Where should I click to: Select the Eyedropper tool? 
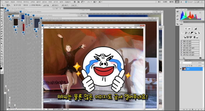(x=2, y=23)
